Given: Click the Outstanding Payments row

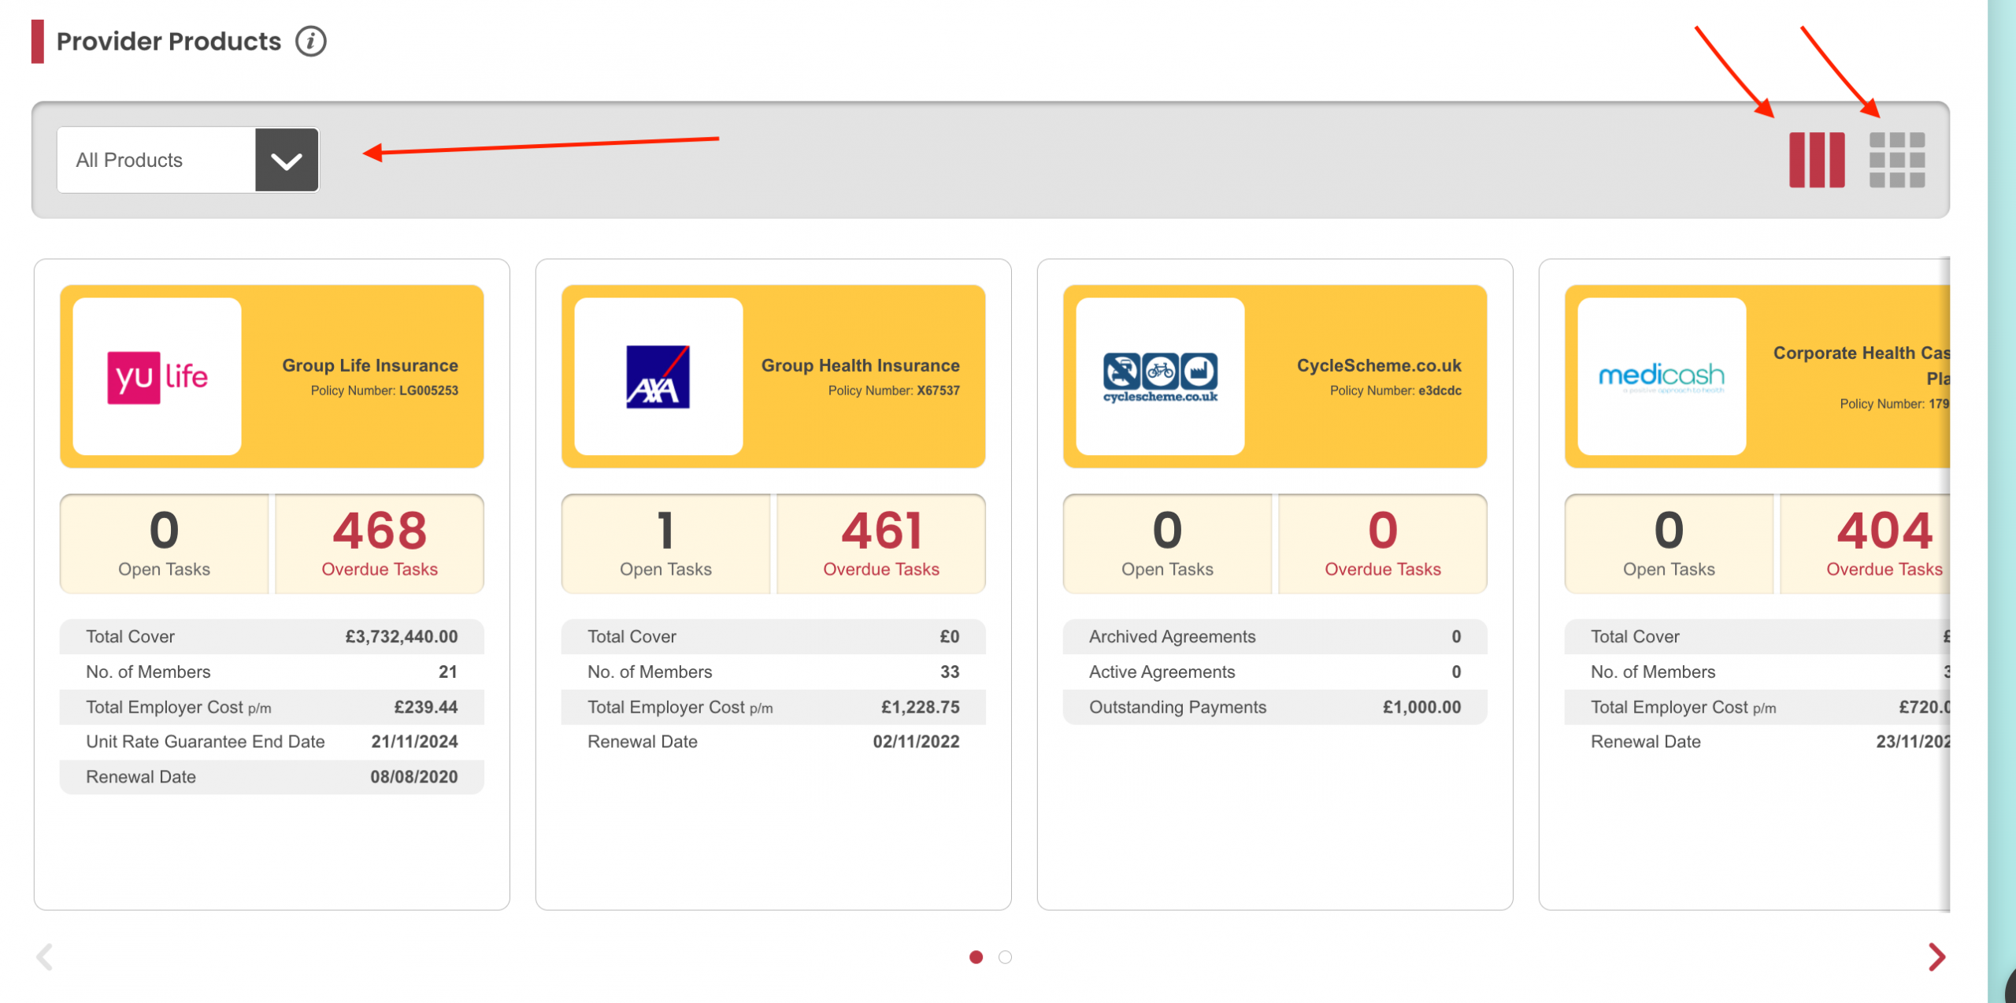Looking at the screenshot, I should pos(1274,707).
